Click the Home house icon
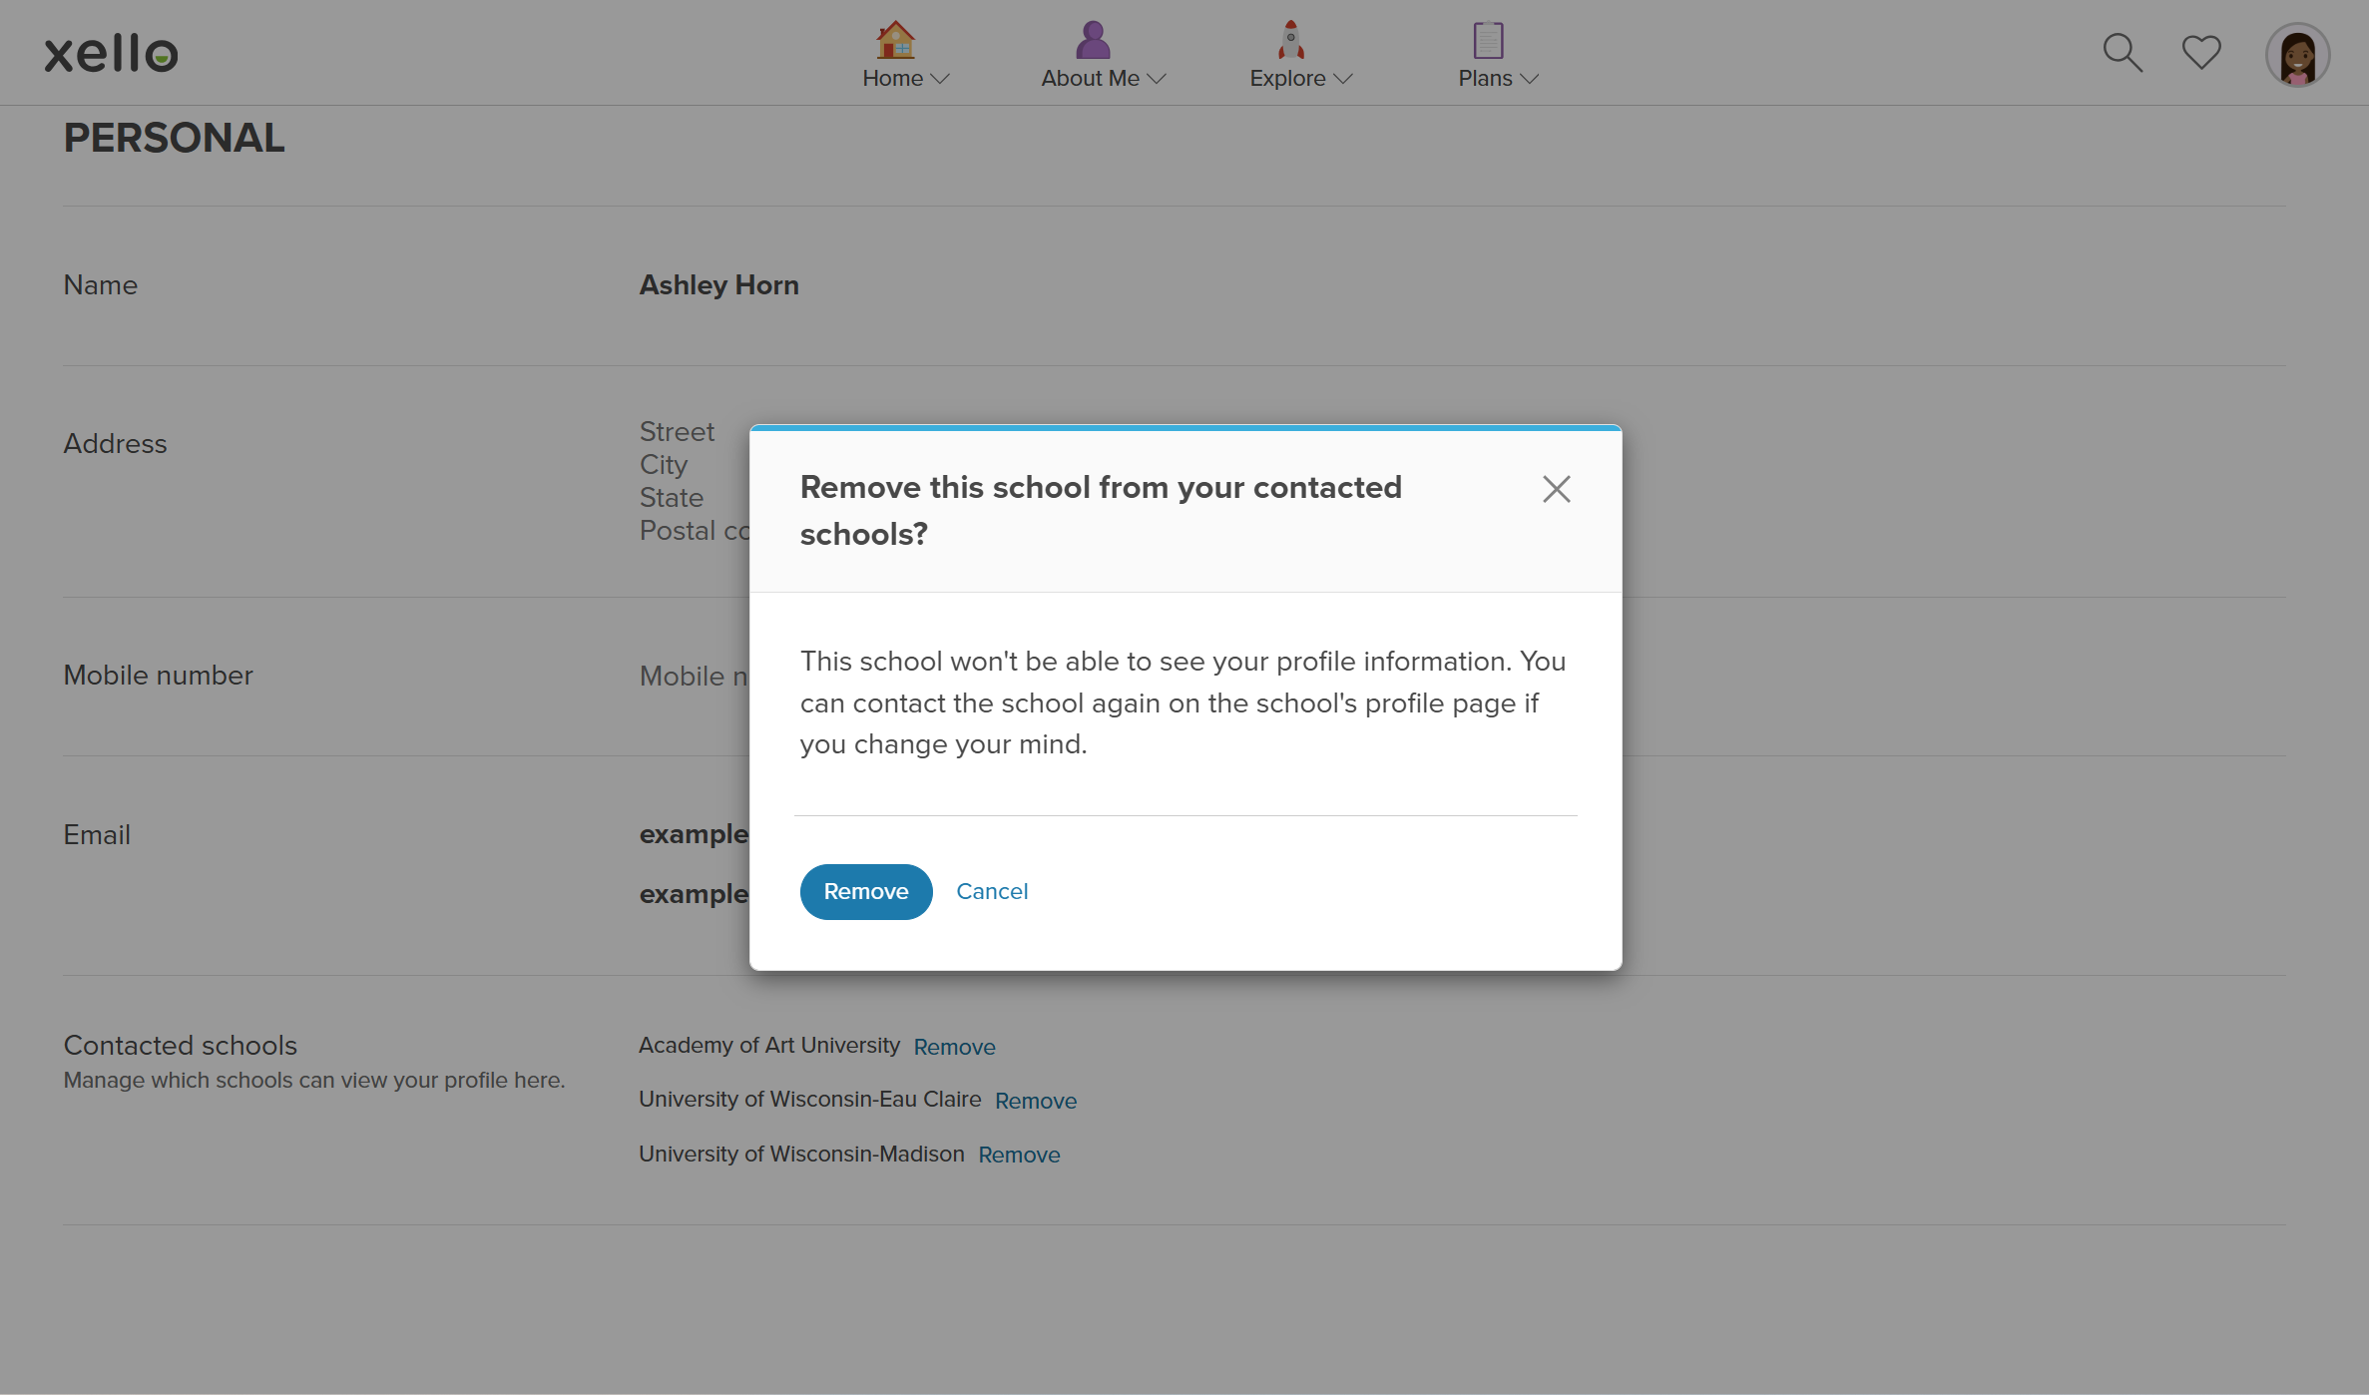The height and width of the screenshot is (1395, 2369). point(895,38)
